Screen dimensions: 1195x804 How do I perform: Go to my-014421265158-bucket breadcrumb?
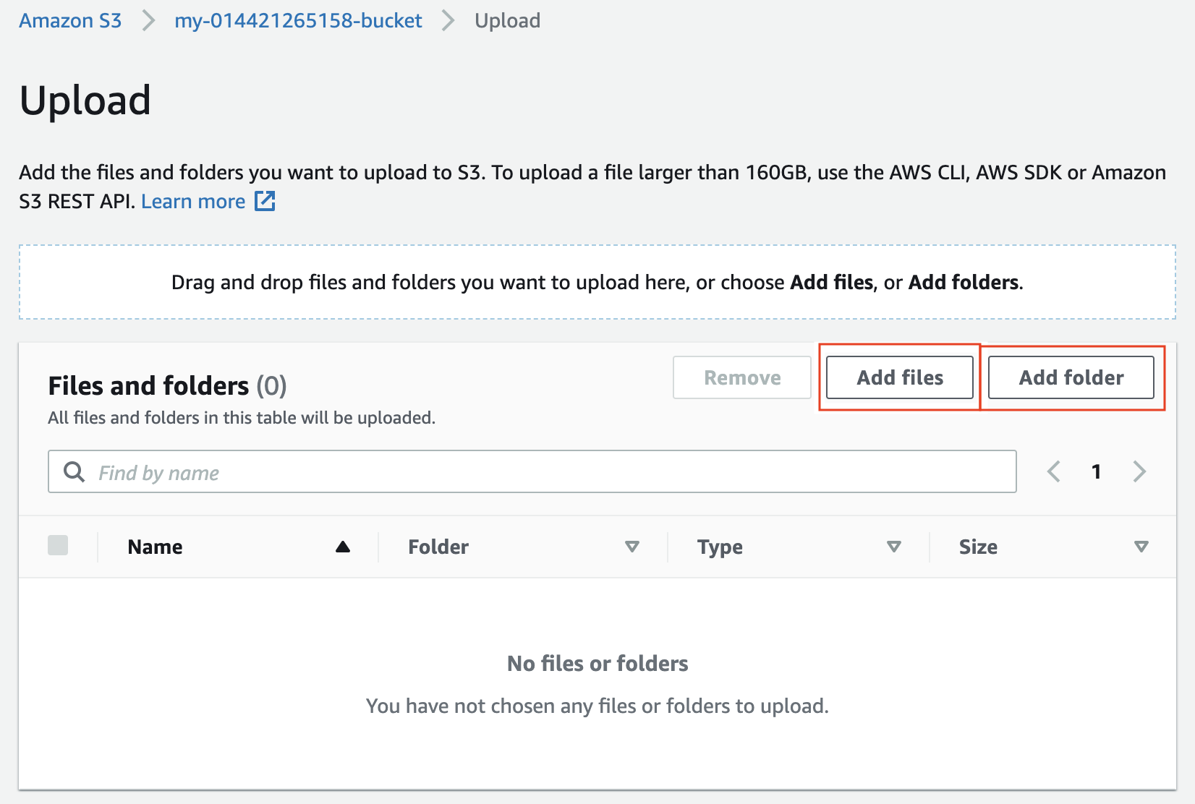coord(298,20)
